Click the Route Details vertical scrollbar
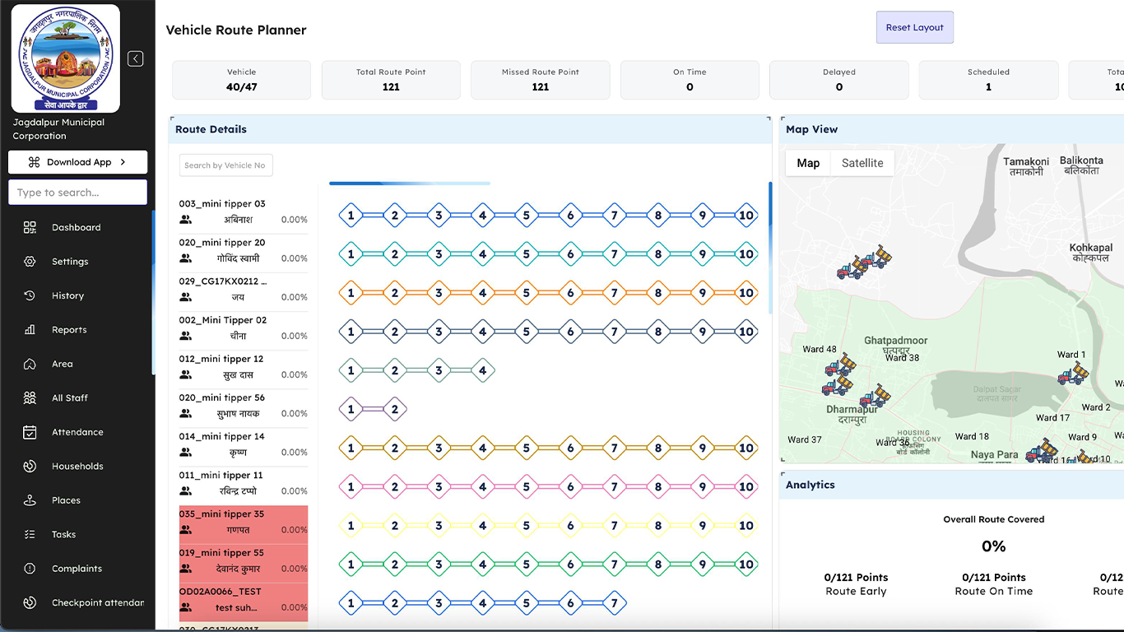1124x632 pixels. 770,247
